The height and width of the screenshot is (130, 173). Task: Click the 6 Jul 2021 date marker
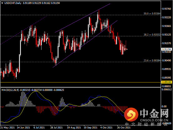(39, 127)
